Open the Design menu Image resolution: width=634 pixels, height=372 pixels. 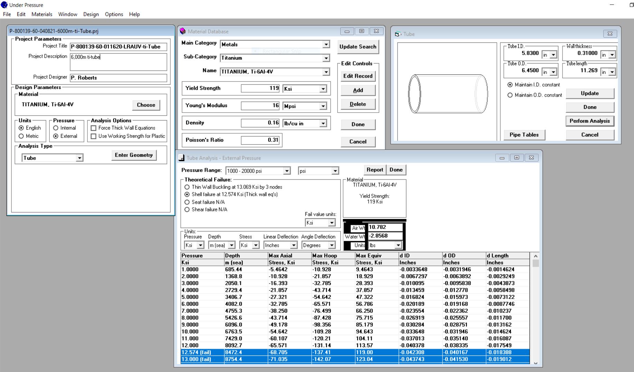tap(91, 14)
